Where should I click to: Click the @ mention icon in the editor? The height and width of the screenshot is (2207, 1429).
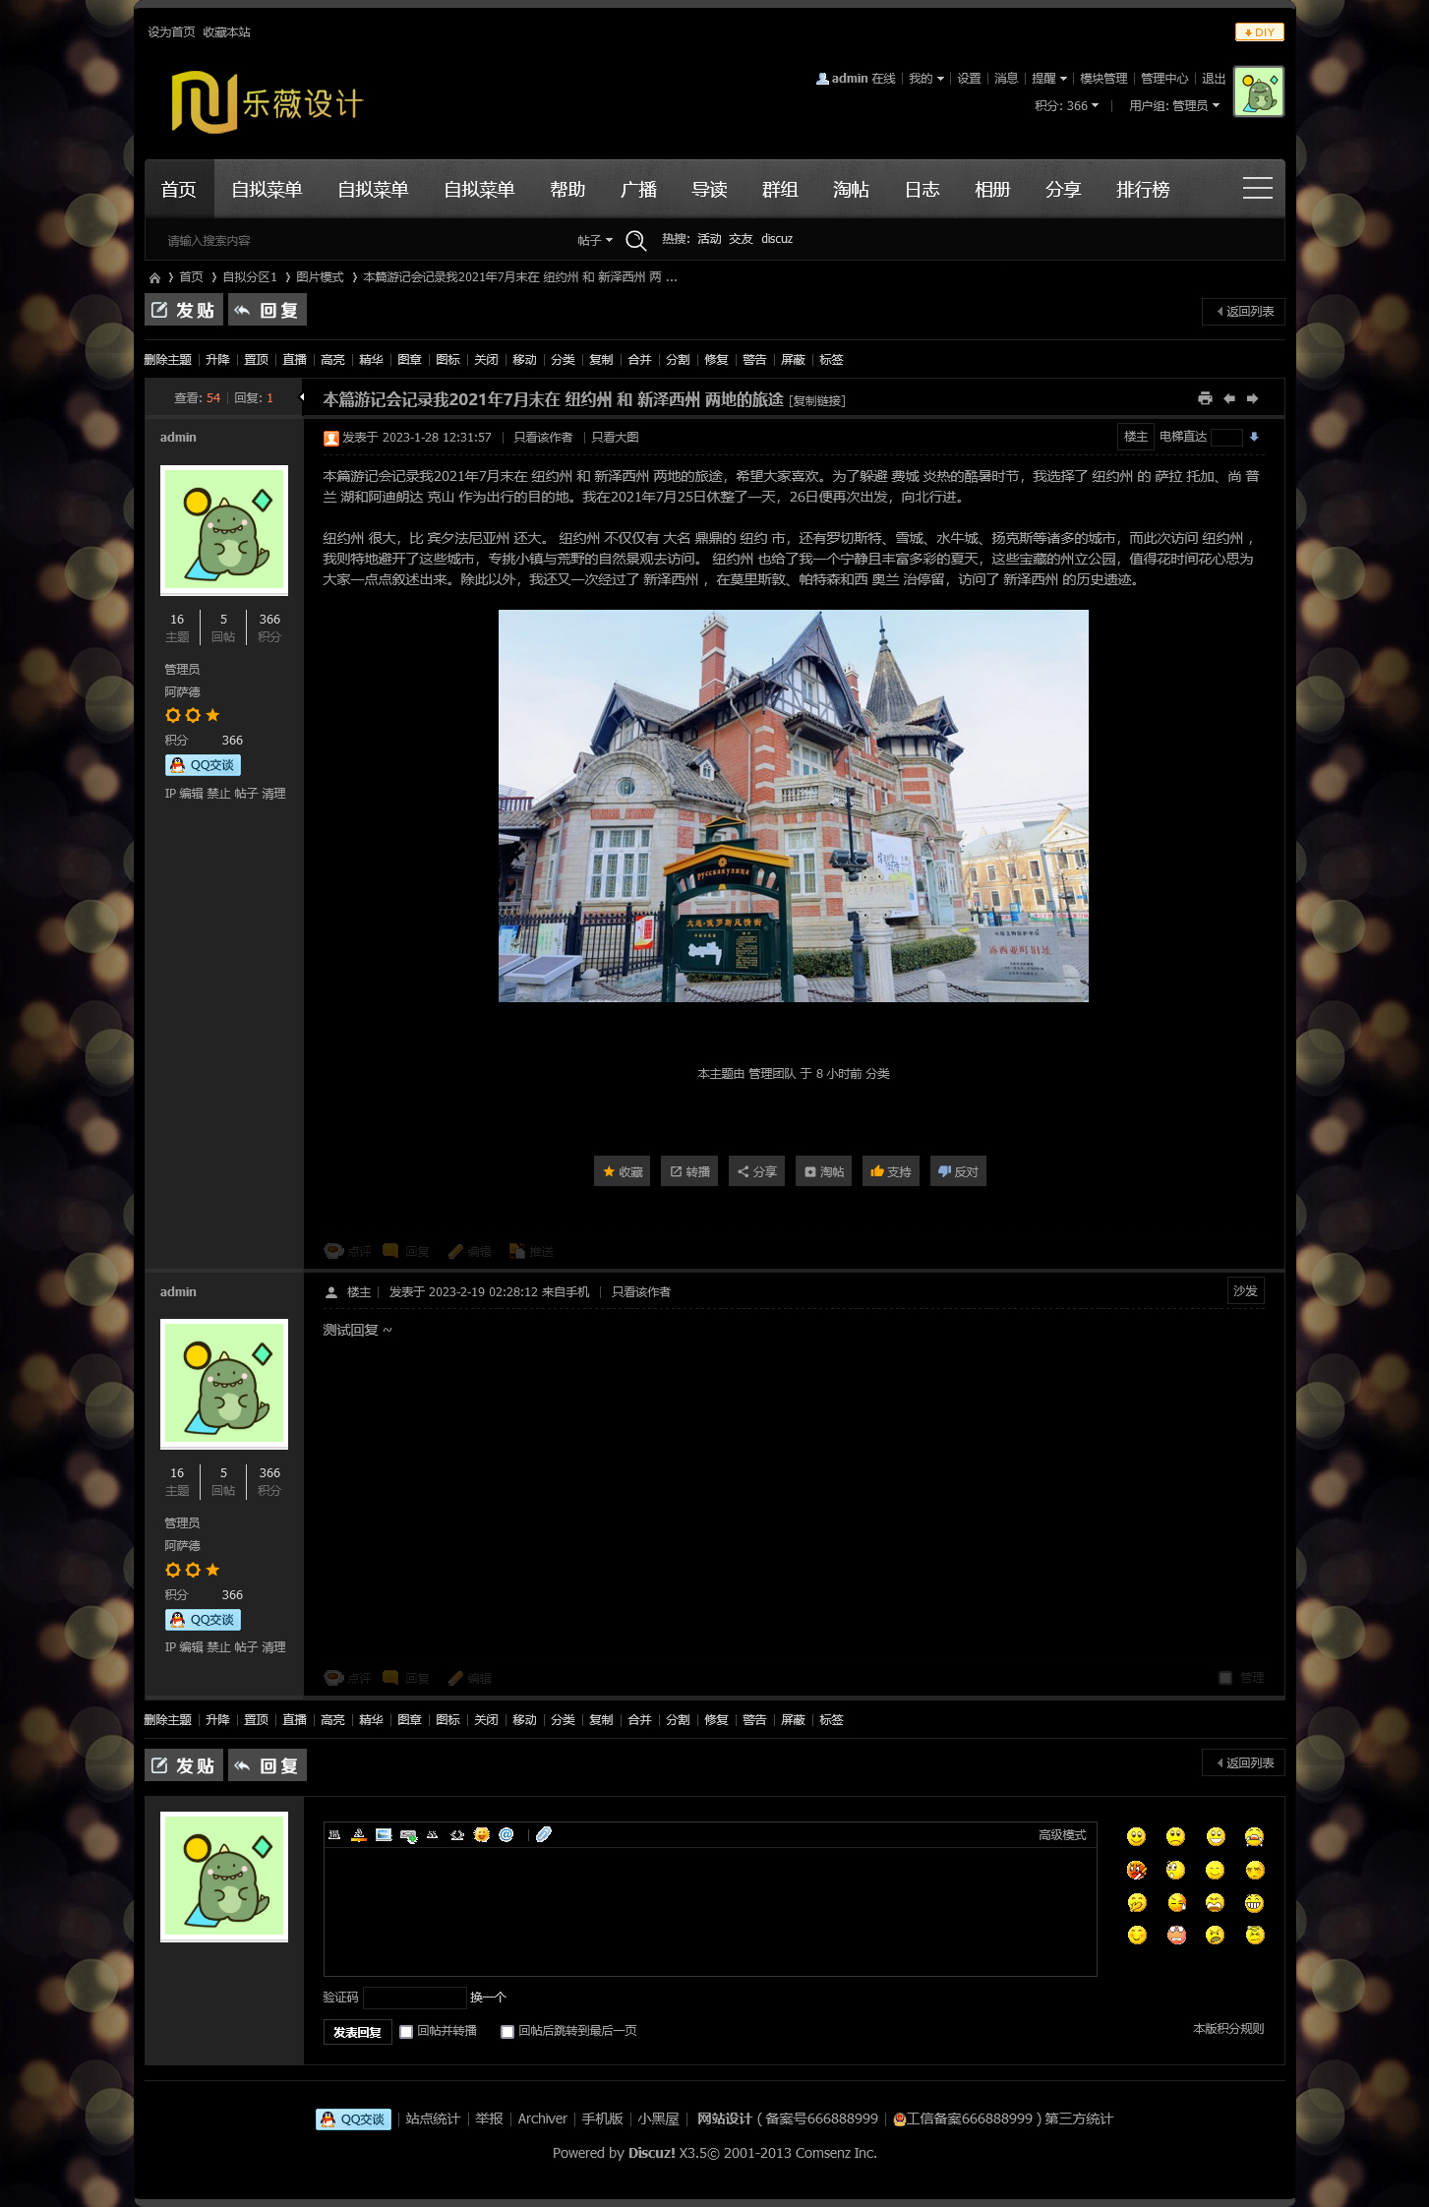point(506,1834)
